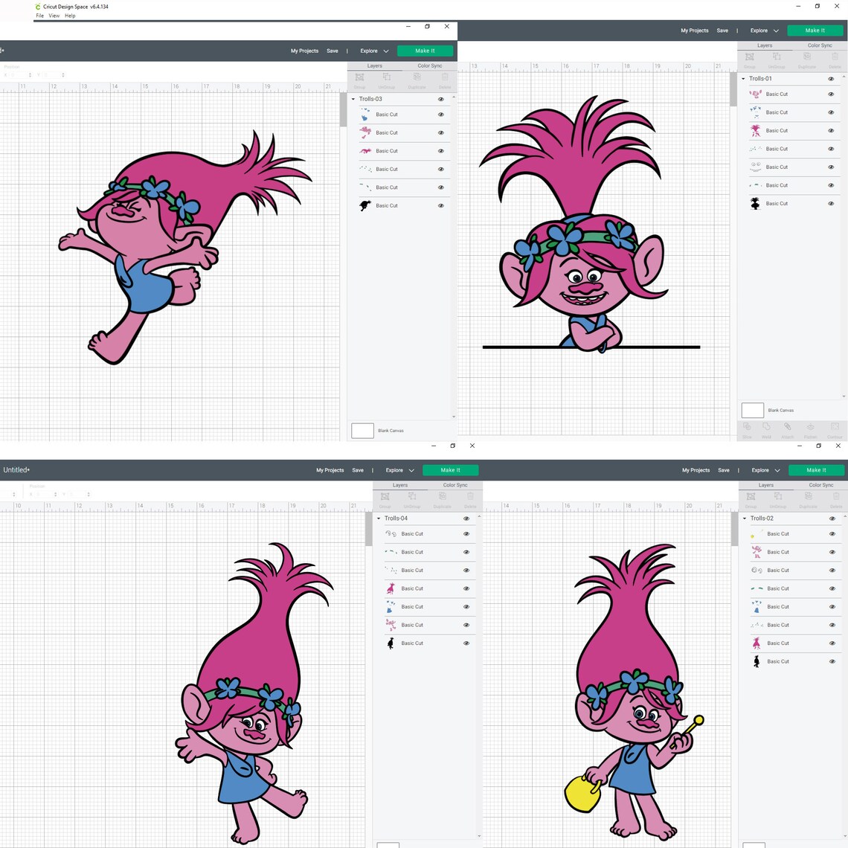
Task: Click Cricut Design Space logo in title bar
Action: point(37,7)
